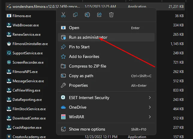The width and height of the screenshot is (193, 139).
Task: Click the WebBrowser.exe file icon
Action: click(x=9, y=25)
